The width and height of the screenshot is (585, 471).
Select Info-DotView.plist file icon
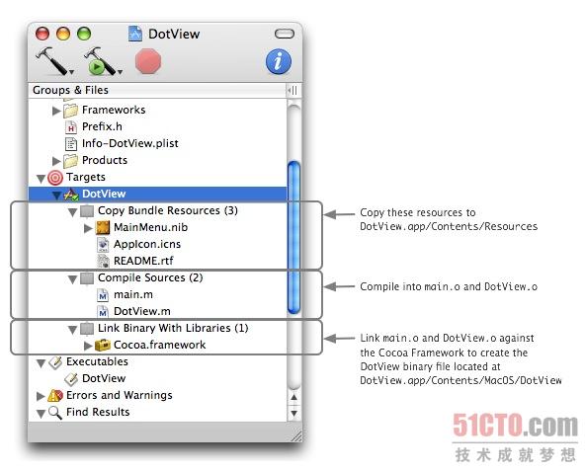[x=71, y=144]
